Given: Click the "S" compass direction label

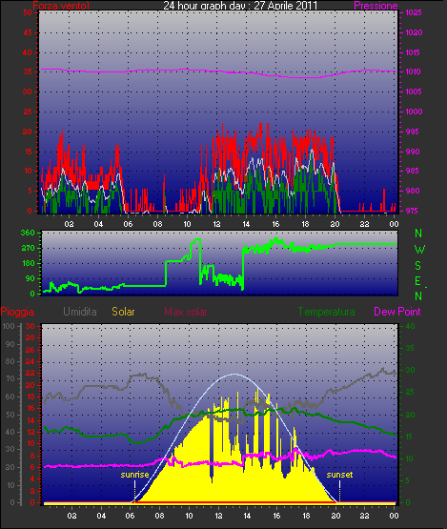Looking at the screenshot, I should 418,266.
